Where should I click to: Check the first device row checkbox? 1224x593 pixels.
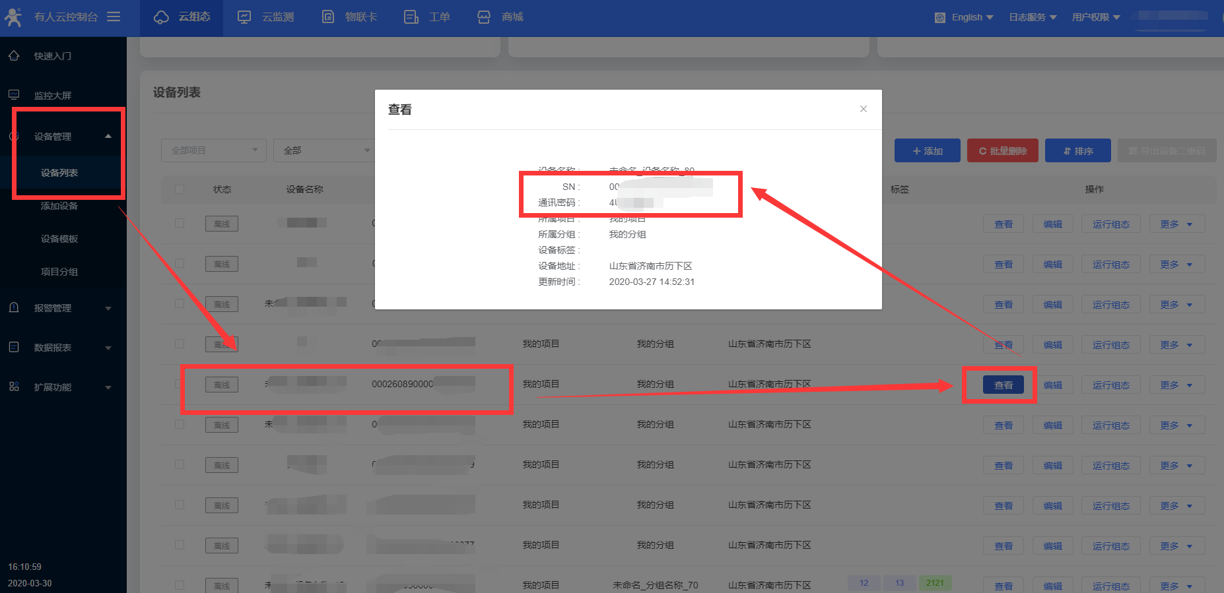pyautogui.click(x=180, y=224)
